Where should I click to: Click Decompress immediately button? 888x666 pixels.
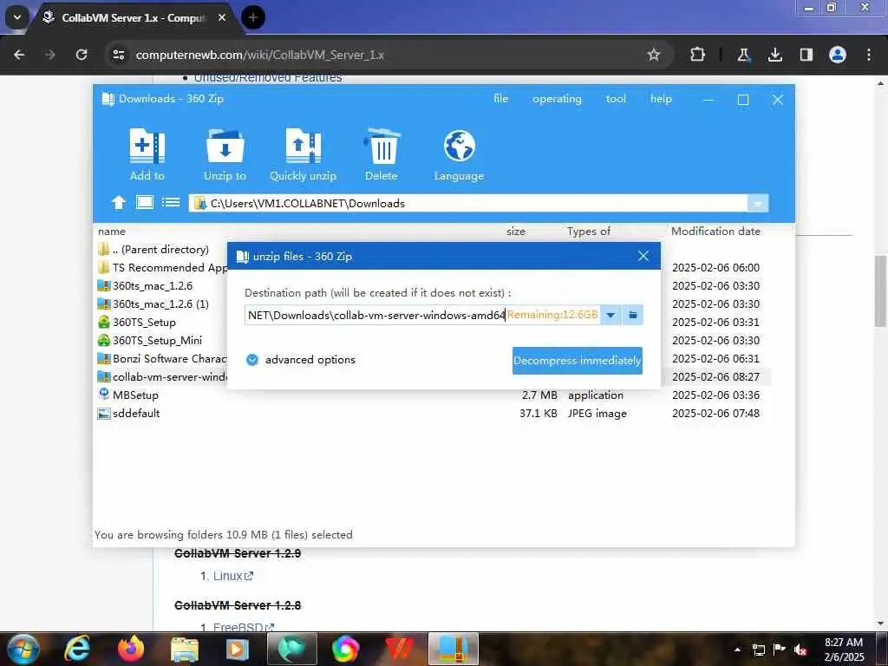coord(577,361)
